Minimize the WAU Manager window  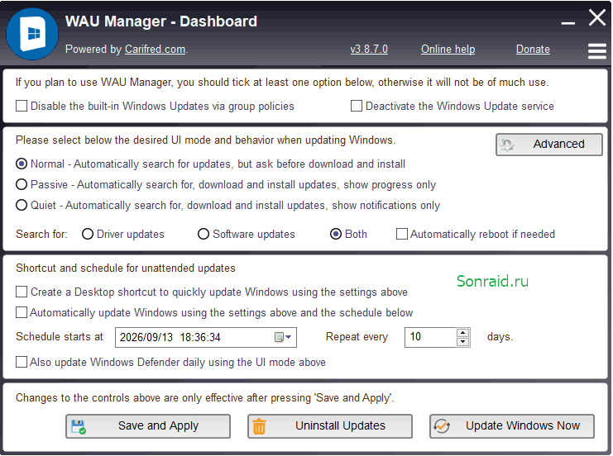568,23
